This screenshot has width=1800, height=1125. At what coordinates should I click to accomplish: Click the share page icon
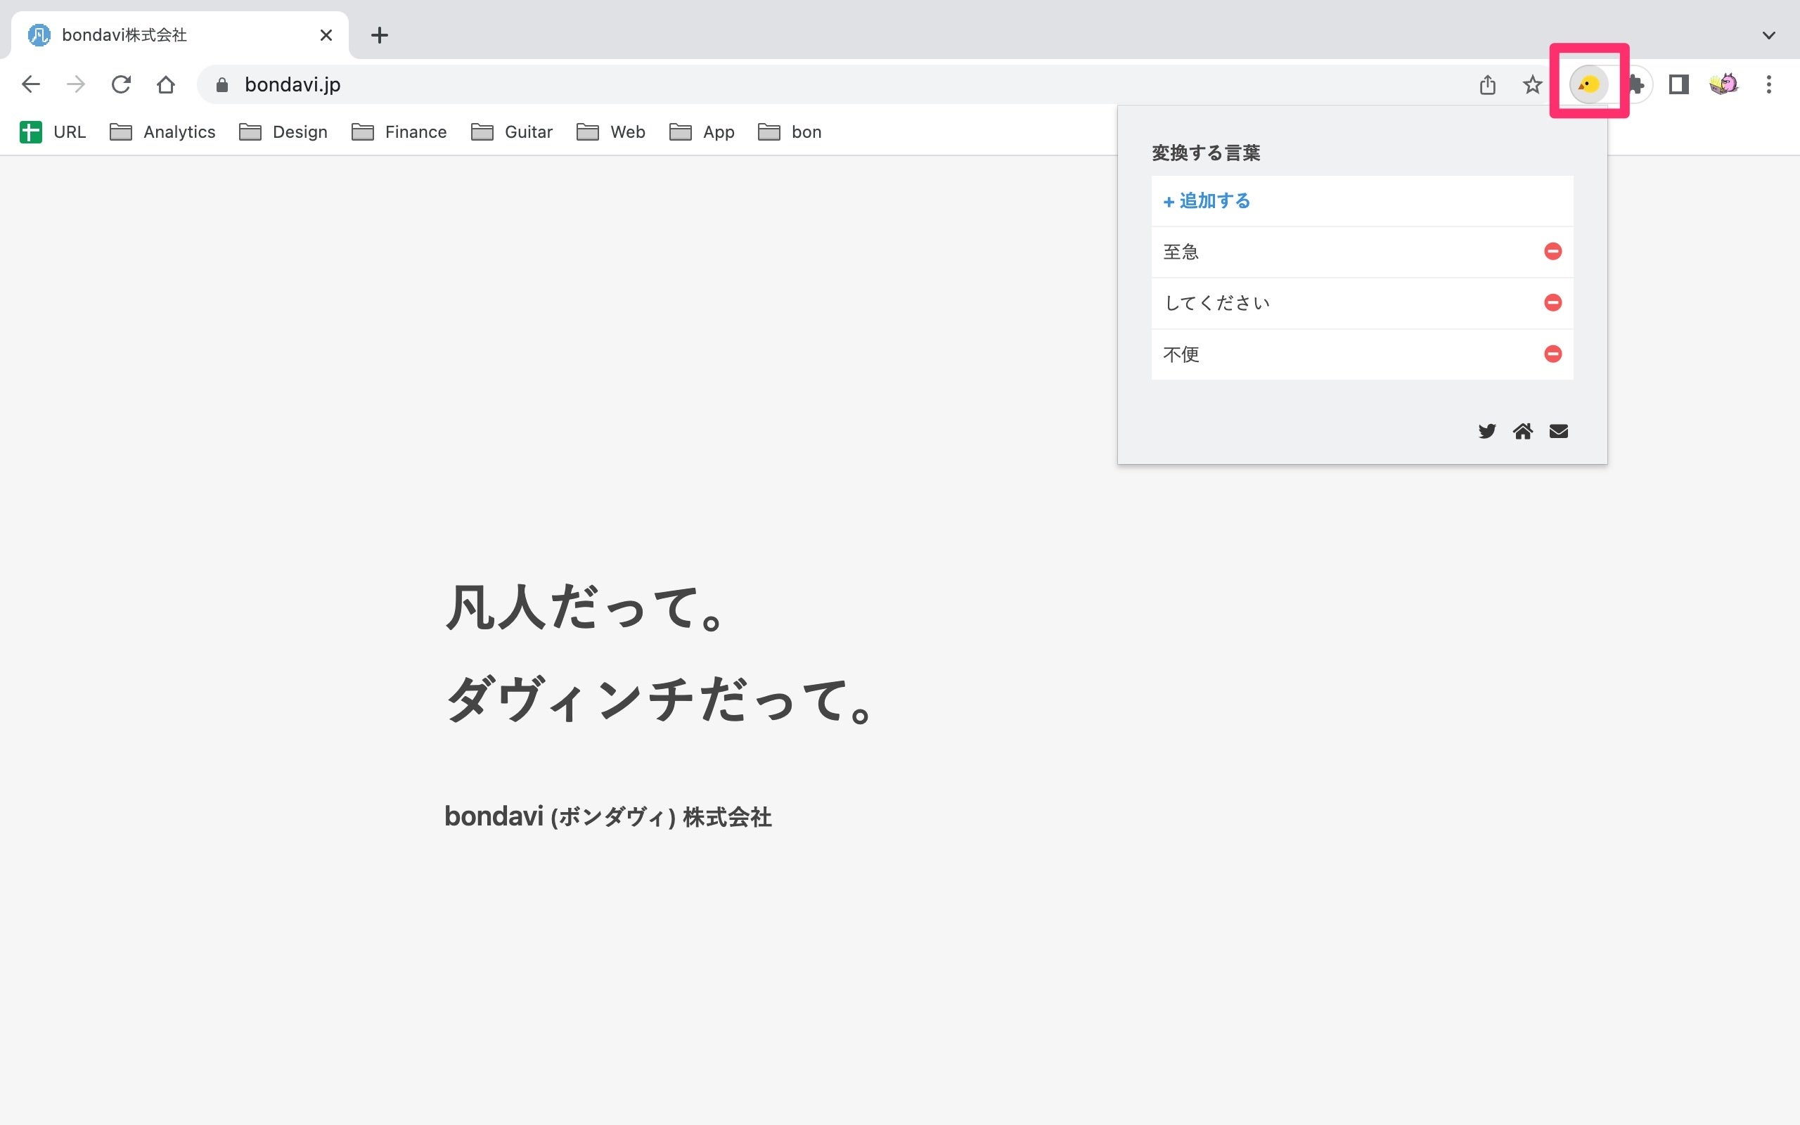(1487, 85)
